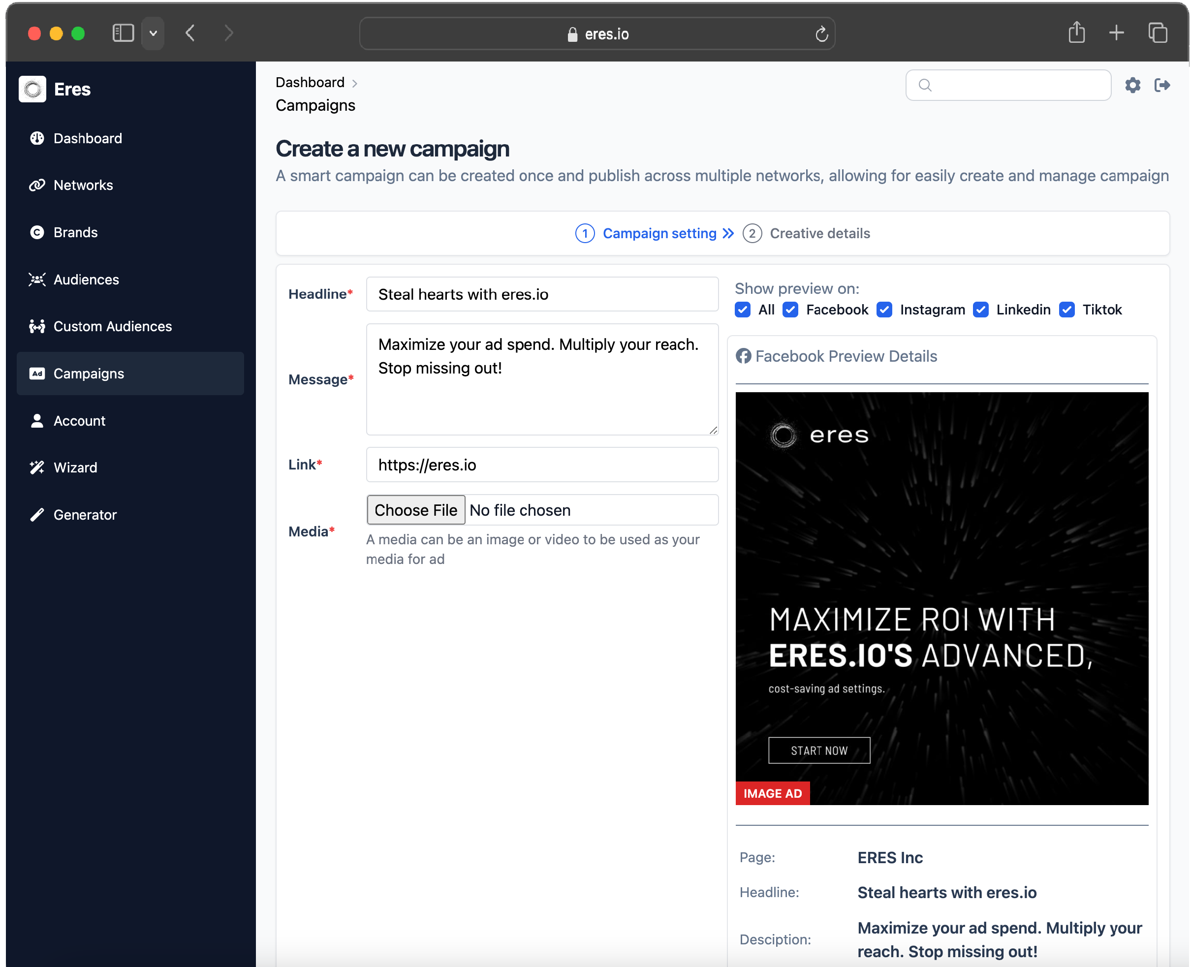
Task: Click the Facebook ad preview image
Action: click(x=941, y=598)
